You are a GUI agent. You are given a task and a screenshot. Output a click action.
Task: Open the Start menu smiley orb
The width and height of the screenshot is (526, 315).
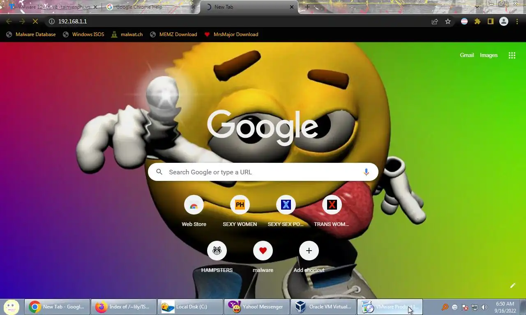12,306
